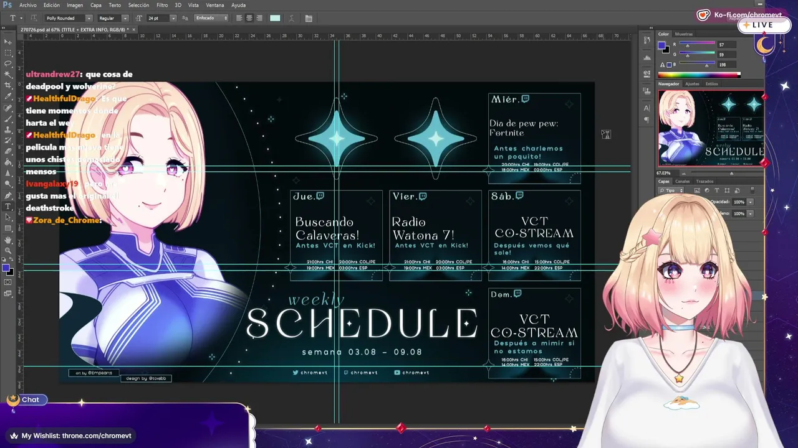
Task: Select the Hand tool
Action: pyautogui.click(x=8, y=240)
